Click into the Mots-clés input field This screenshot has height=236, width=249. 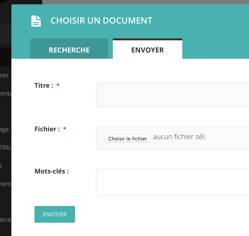(x=173, y=182)
